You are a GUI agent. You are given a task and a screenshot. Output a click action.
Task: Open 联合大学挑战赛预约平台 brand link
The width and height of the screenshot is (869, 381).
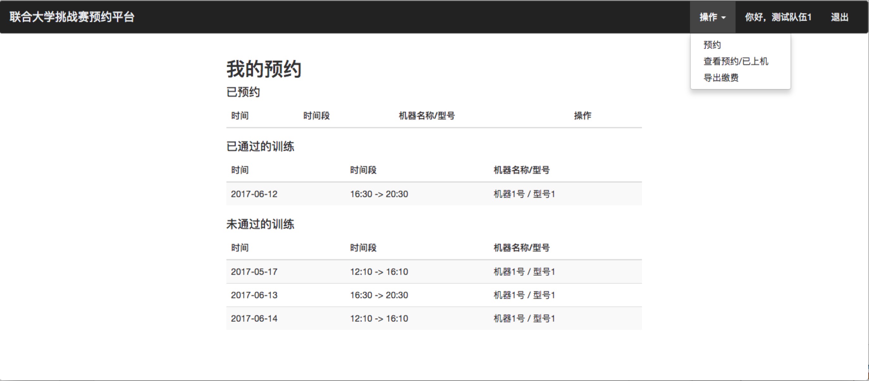tap(72, 17)
